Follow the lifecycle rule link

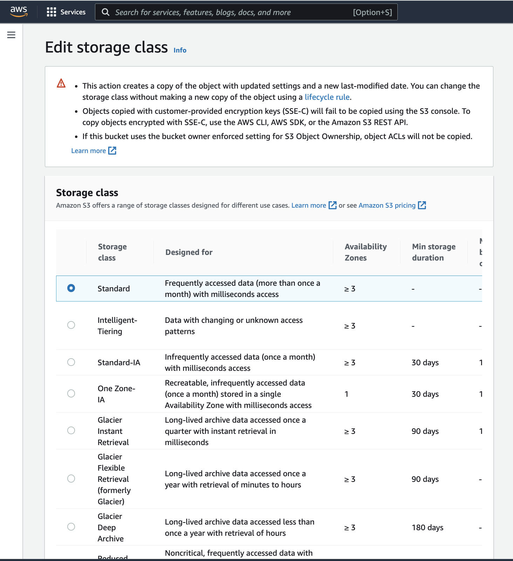(327, 97)
